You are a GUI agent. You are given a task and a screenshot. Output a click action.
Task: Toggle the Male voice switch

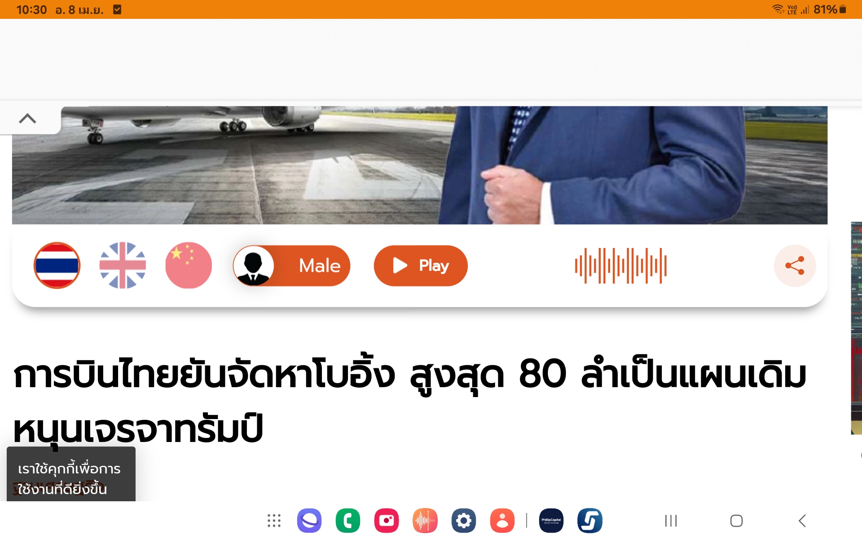click(291, 265)
